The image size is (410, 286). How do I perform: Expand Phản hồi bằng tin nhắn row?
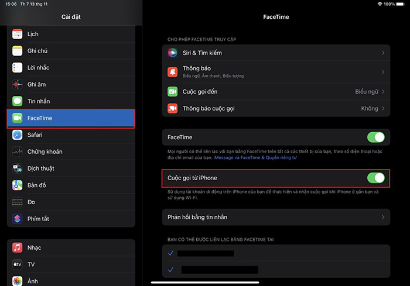tap(275, 218)
